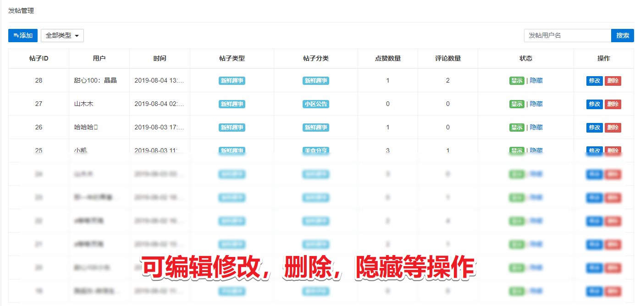Click the 添加 button
635x306 pixels.
click(23, 35)
